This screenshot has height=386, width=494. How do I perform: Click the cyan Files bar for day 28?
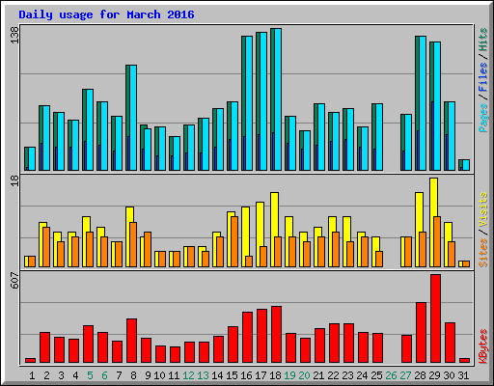tap(423, 103)
